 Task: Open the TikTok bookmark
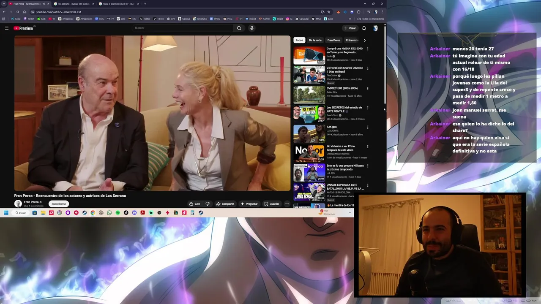pos(159,19)
